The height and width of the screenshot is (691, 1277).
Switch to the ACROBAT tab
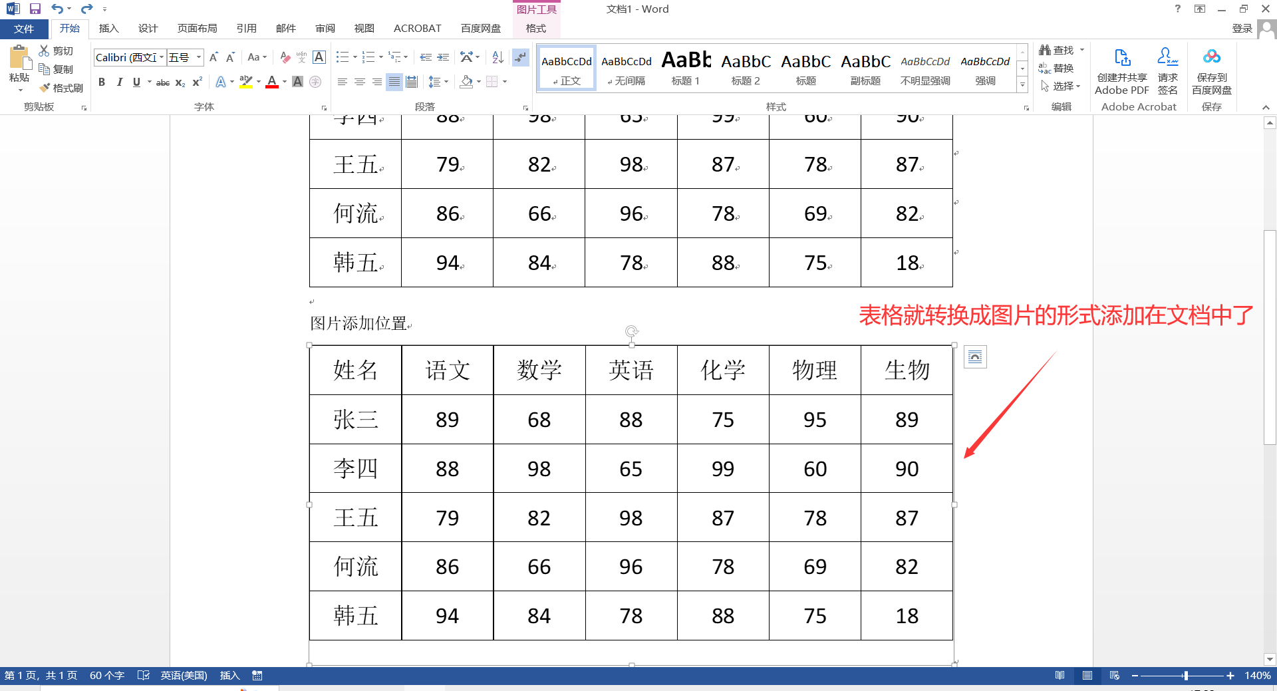tap(417, 29)
